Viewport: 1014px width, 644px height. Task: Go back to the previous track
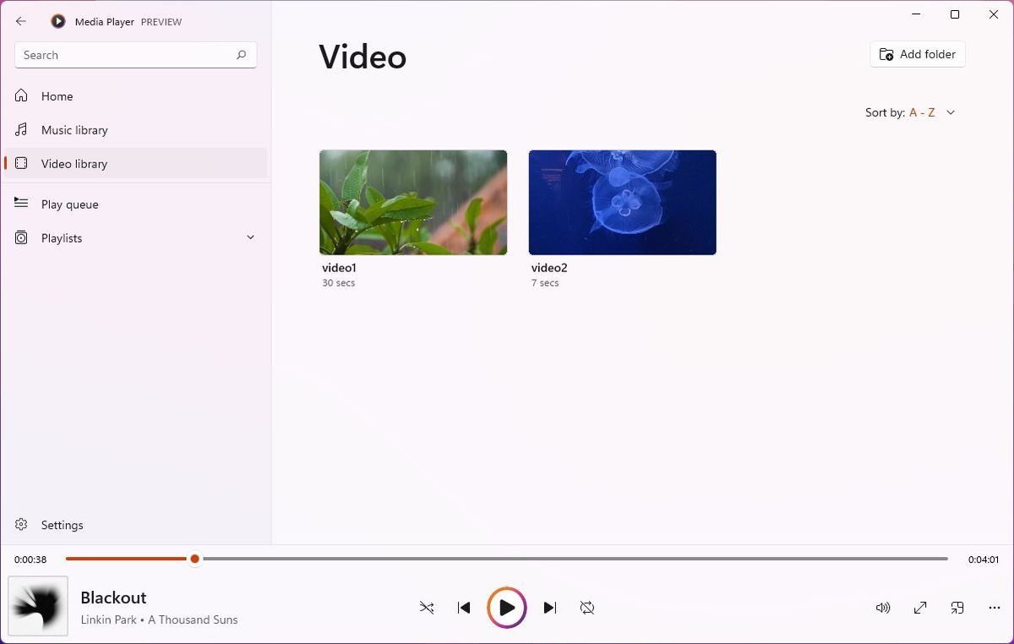[x=464, y=607]
